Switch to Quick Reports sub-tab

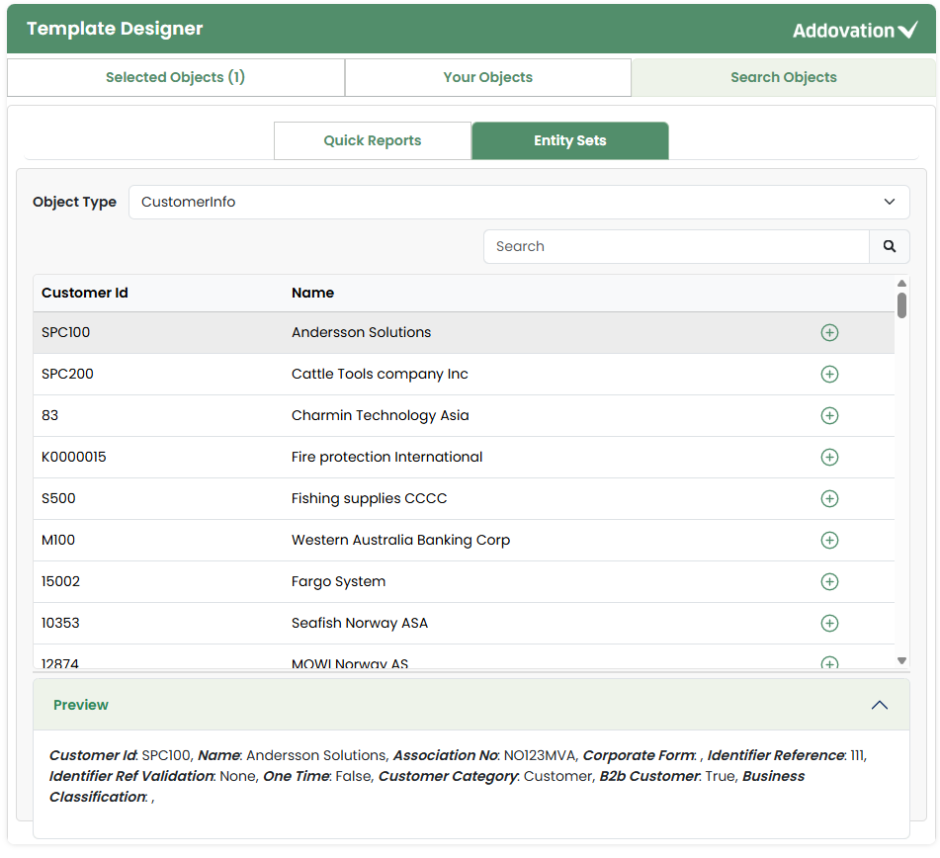pos(372,140)
